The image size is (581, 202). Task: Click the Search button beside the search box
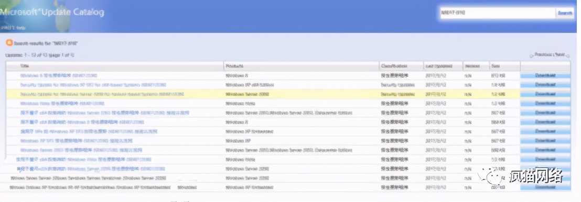[x=565, y=13]
